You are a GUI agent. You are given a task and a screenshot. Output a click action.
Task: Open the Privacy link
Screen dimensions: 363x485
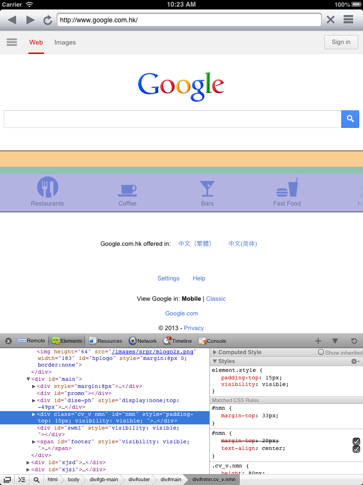(194, 328)
